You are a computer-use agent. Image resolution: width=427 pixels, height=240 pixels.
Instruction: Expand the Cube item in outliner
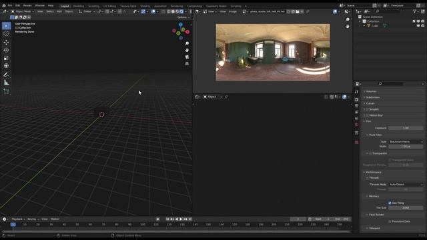364,25
